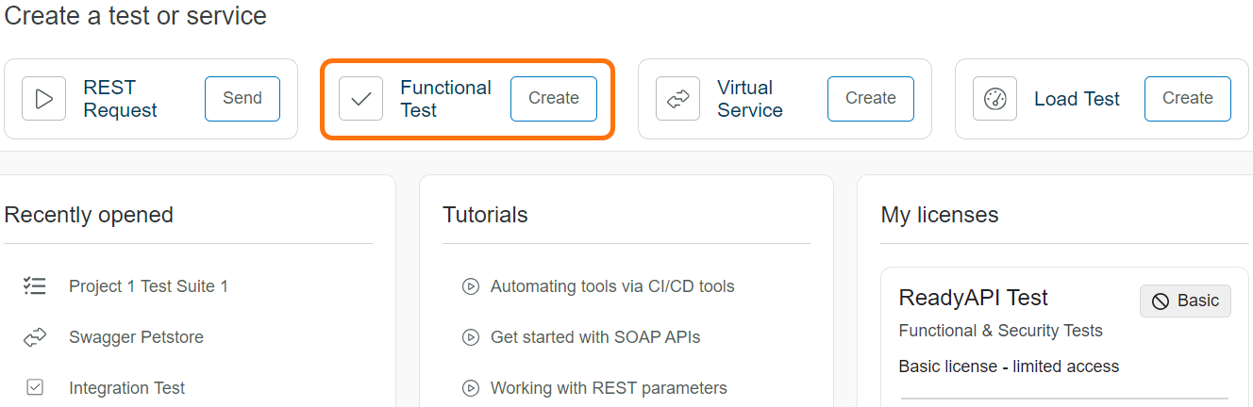Click the My licenses heading
The image size is (1253, 407).
(x=939, y=215)
